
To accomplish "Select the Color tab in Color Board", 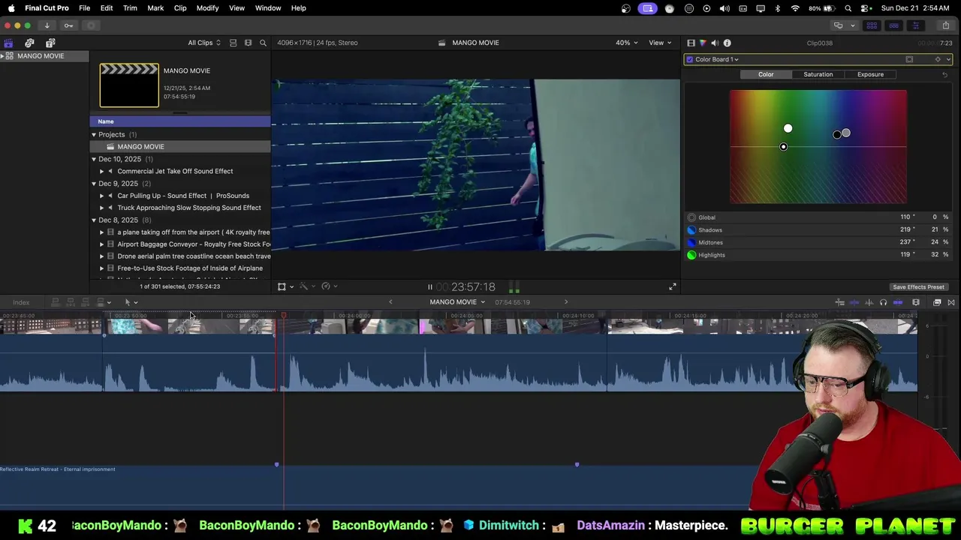I will [x=766, y=74].
